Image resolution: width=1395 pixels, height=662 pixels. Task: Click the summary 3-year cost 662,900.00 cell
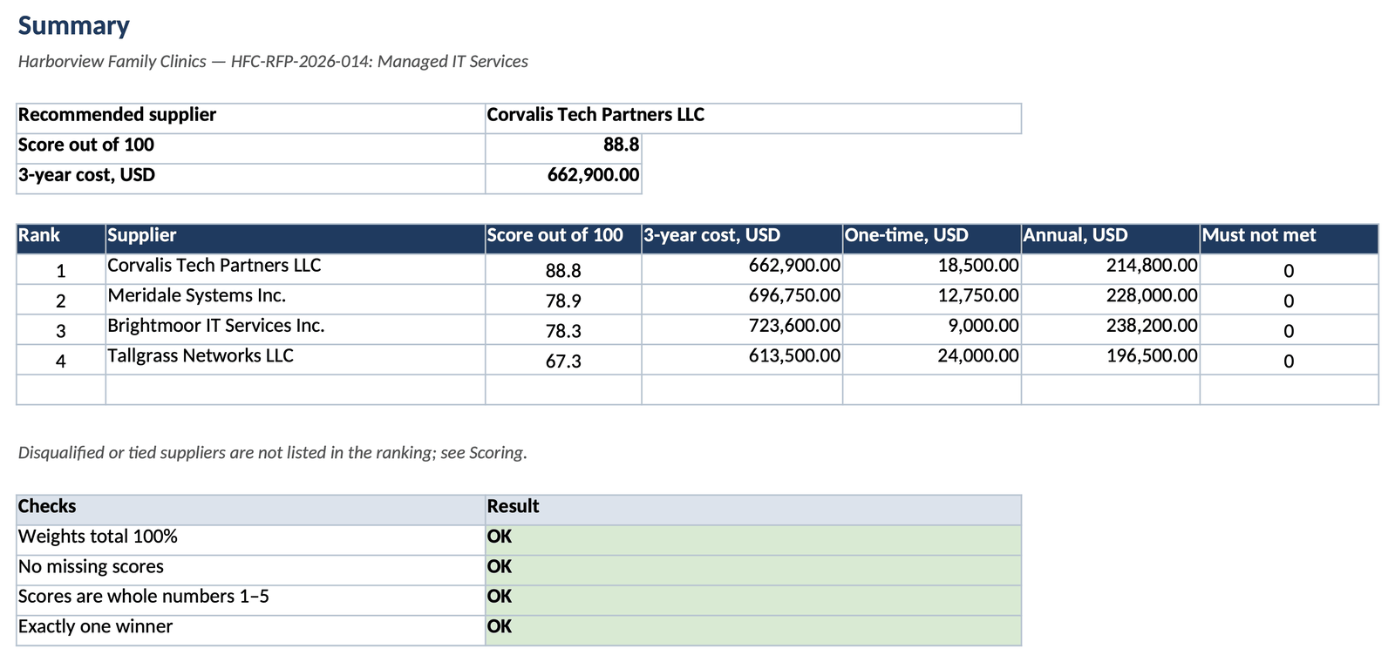click(x=563, y=179)
